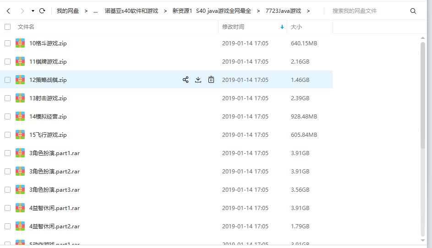Screen dimensions: 432x248
Task: Go forward with the forward arrow
Action: pyautogui.click(x=22, y=11)
